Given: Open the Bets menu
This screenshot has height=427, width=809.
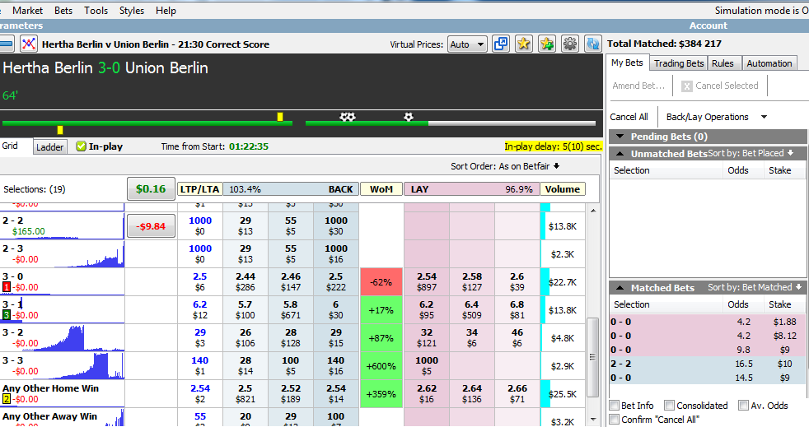Looking at the screenshot, I should [x=63, y=11].
